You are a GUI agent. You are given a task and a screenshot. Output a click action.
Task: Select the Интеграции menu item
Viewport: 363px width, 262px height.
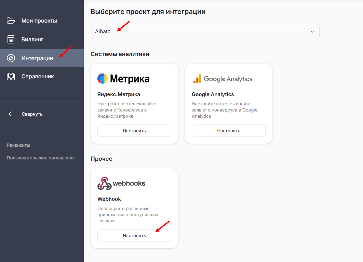(x=37, y=58)
